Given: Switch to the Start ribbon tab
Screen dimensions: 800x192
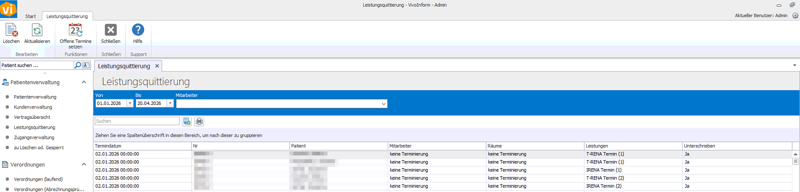Looking at the screenshot, I should [x=30, y=16].
